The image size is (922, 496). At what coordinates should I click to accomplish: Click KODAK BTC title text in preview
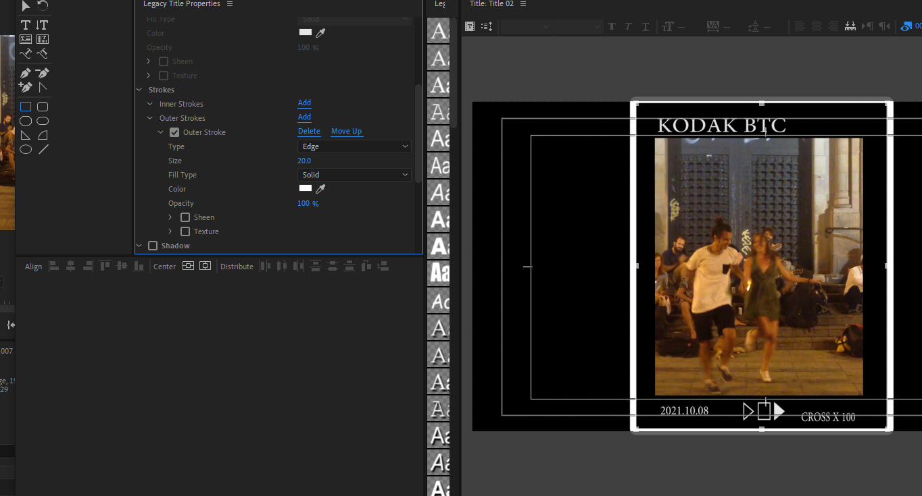point(721,126)
